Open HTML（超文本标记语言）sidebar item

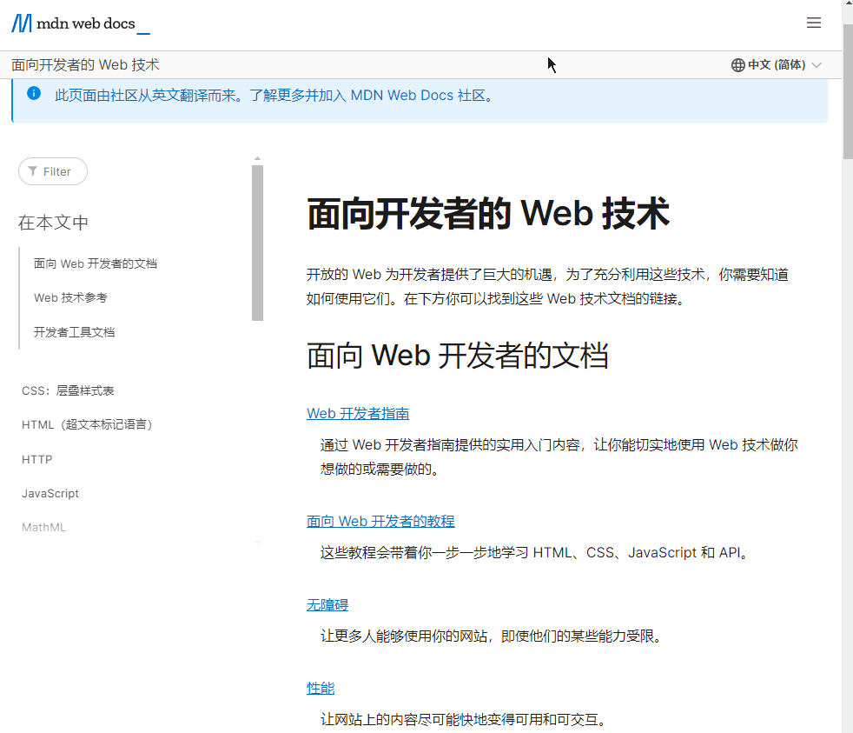(87, 425)
